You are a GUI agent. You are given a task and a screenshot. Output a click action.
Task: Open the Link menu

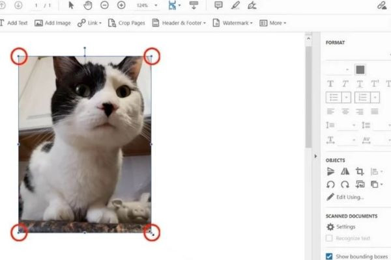tap(89, 23)
